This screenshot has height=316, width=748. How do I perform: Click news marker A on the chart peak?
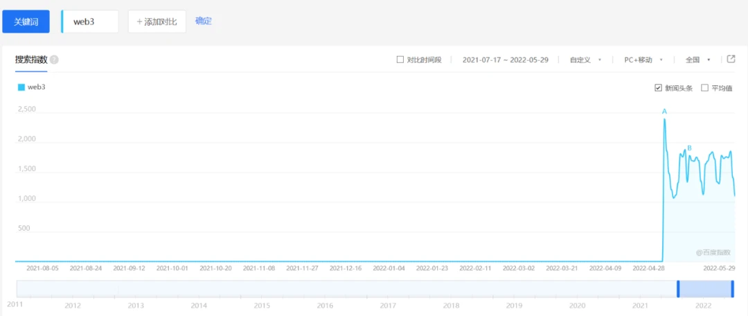[x=664, y=112]
